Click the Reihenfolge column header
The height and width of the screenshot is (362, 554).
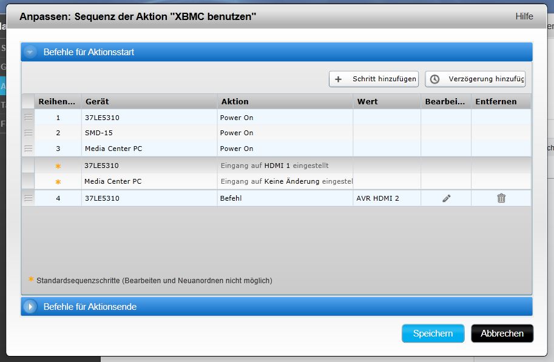[57, 102]
